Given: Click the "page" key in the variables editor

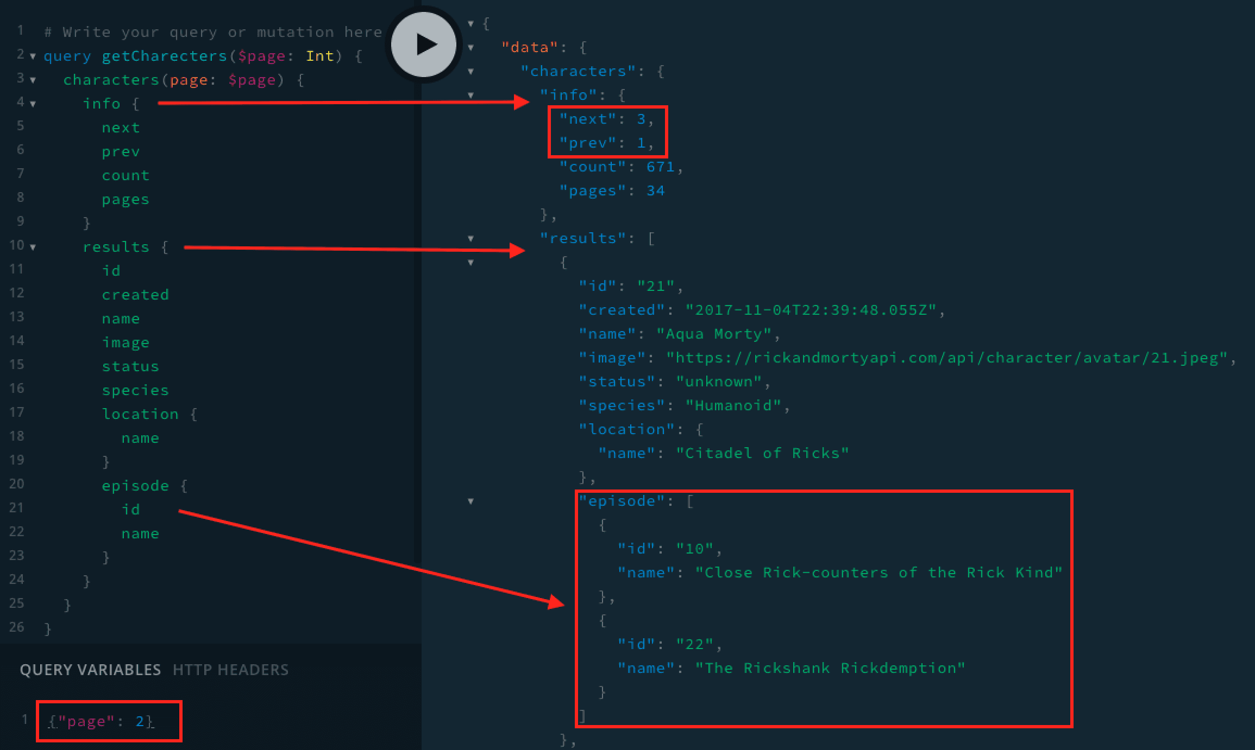Looking at the screenshot, I should 86,721.
